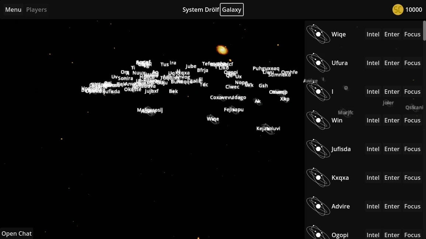Viewport: 426px width, 239px height.
Task: Click the gold SC currency coin icon
Action: pos(398,10)
